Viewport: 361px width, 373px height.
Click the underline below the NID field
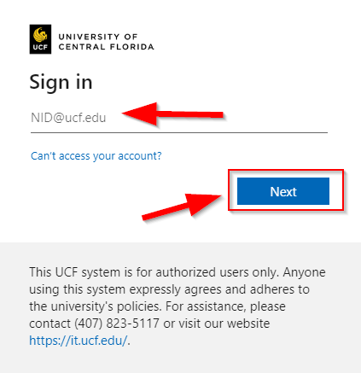point(179,132)
